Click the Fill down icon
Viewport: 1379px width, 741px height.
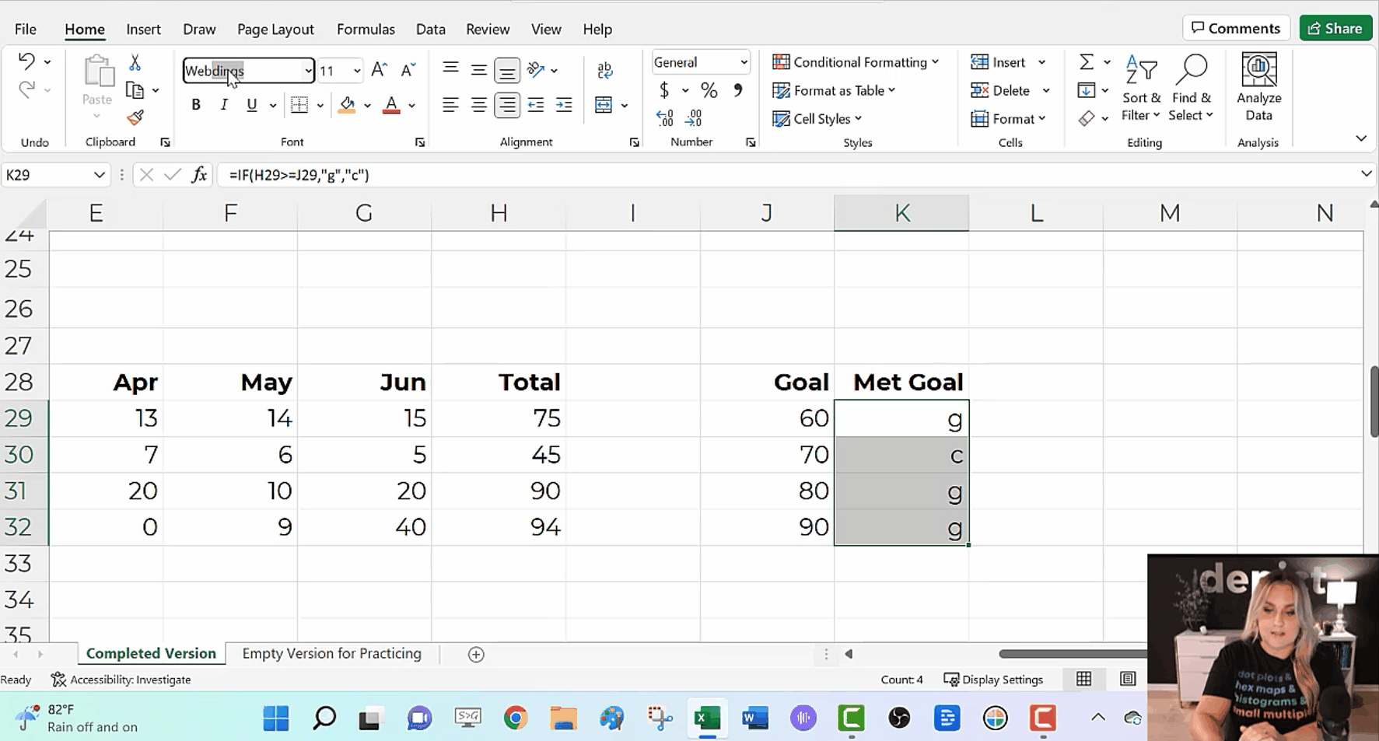point(1087,90)
